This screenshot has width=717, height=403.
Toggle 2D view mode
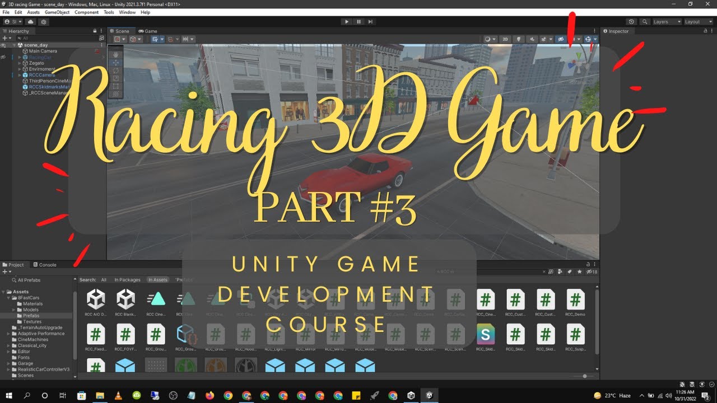click(x=505, y=39)
